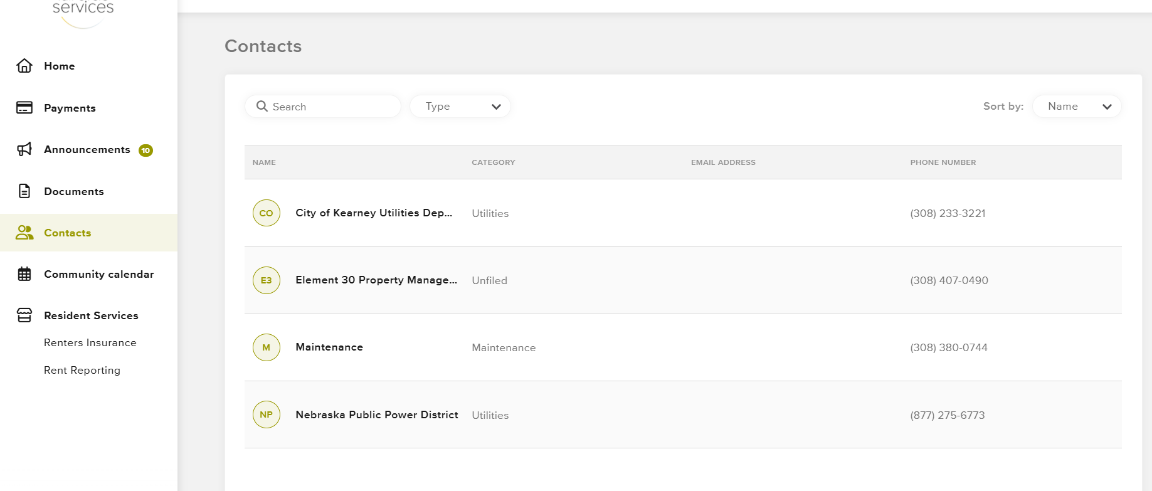The image size is (1152, 491).
Task: Open Nebraska Public Power District contact
Action: coord(377,414)
